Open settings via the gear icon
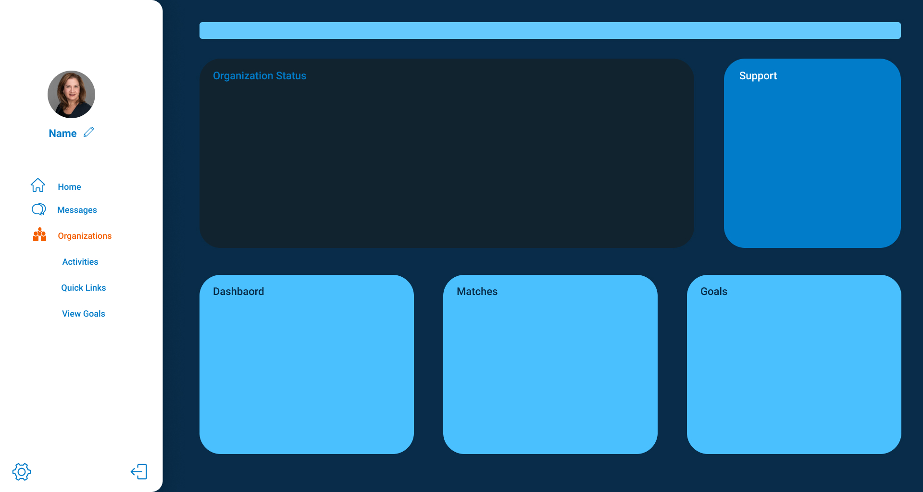 22,472
